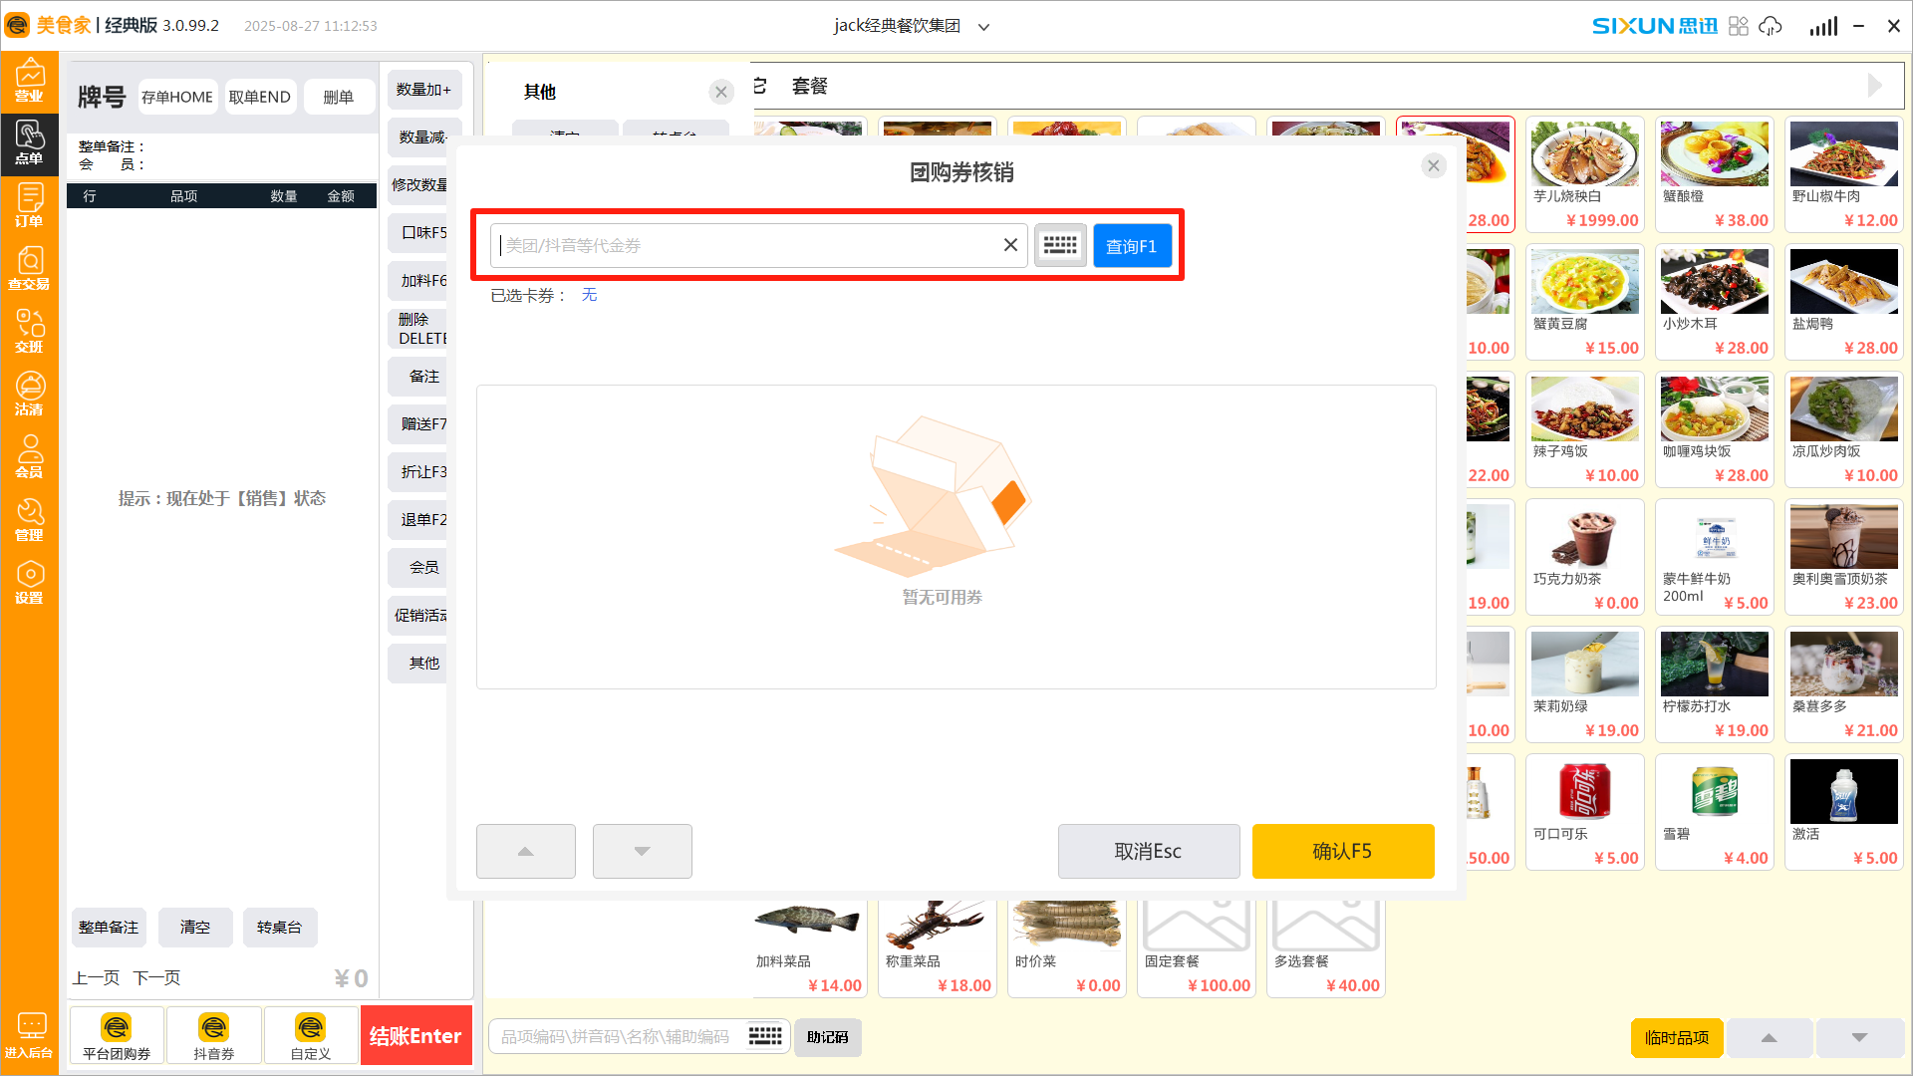Open the 交班 shift handover icon
The height and width of the screenshot is (1076, 1913).
pos(29,332)
